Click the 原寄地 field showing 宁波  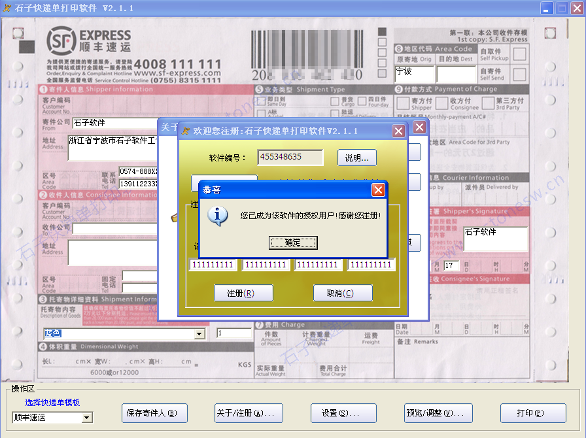[x=415, y=74]
